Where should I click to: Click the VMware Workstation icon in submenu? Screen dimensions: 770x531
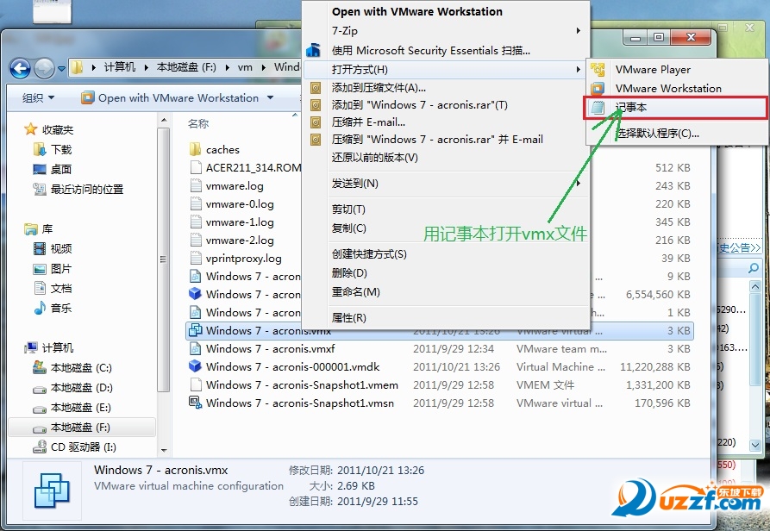tap(598, 89)
